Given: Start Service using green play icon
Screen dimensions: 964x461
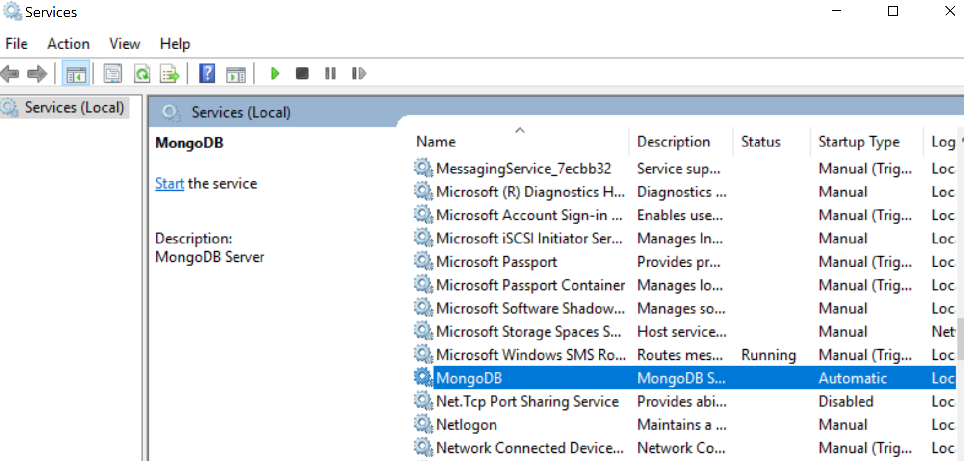Looking at the screenshot, I should click(275, 73).
